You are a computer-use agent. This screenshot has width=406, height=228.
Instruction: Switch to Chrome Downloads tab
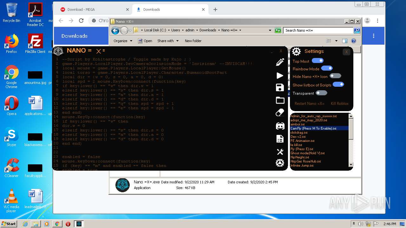point(170,9)
